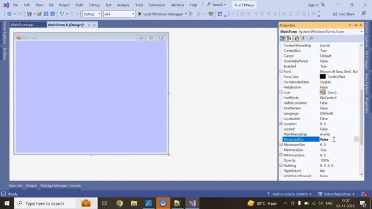Open the Debug configuration dropdown
This screenshot has width=372, height=209.
[x=99, y=14]
